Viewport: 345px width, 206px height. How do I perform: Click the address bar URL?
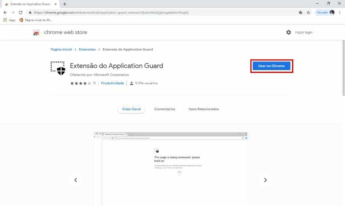111,12
